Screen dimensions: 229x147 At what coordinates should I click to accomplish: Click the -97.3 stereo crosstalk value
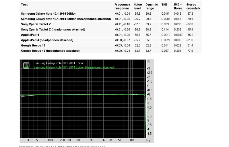190,13
